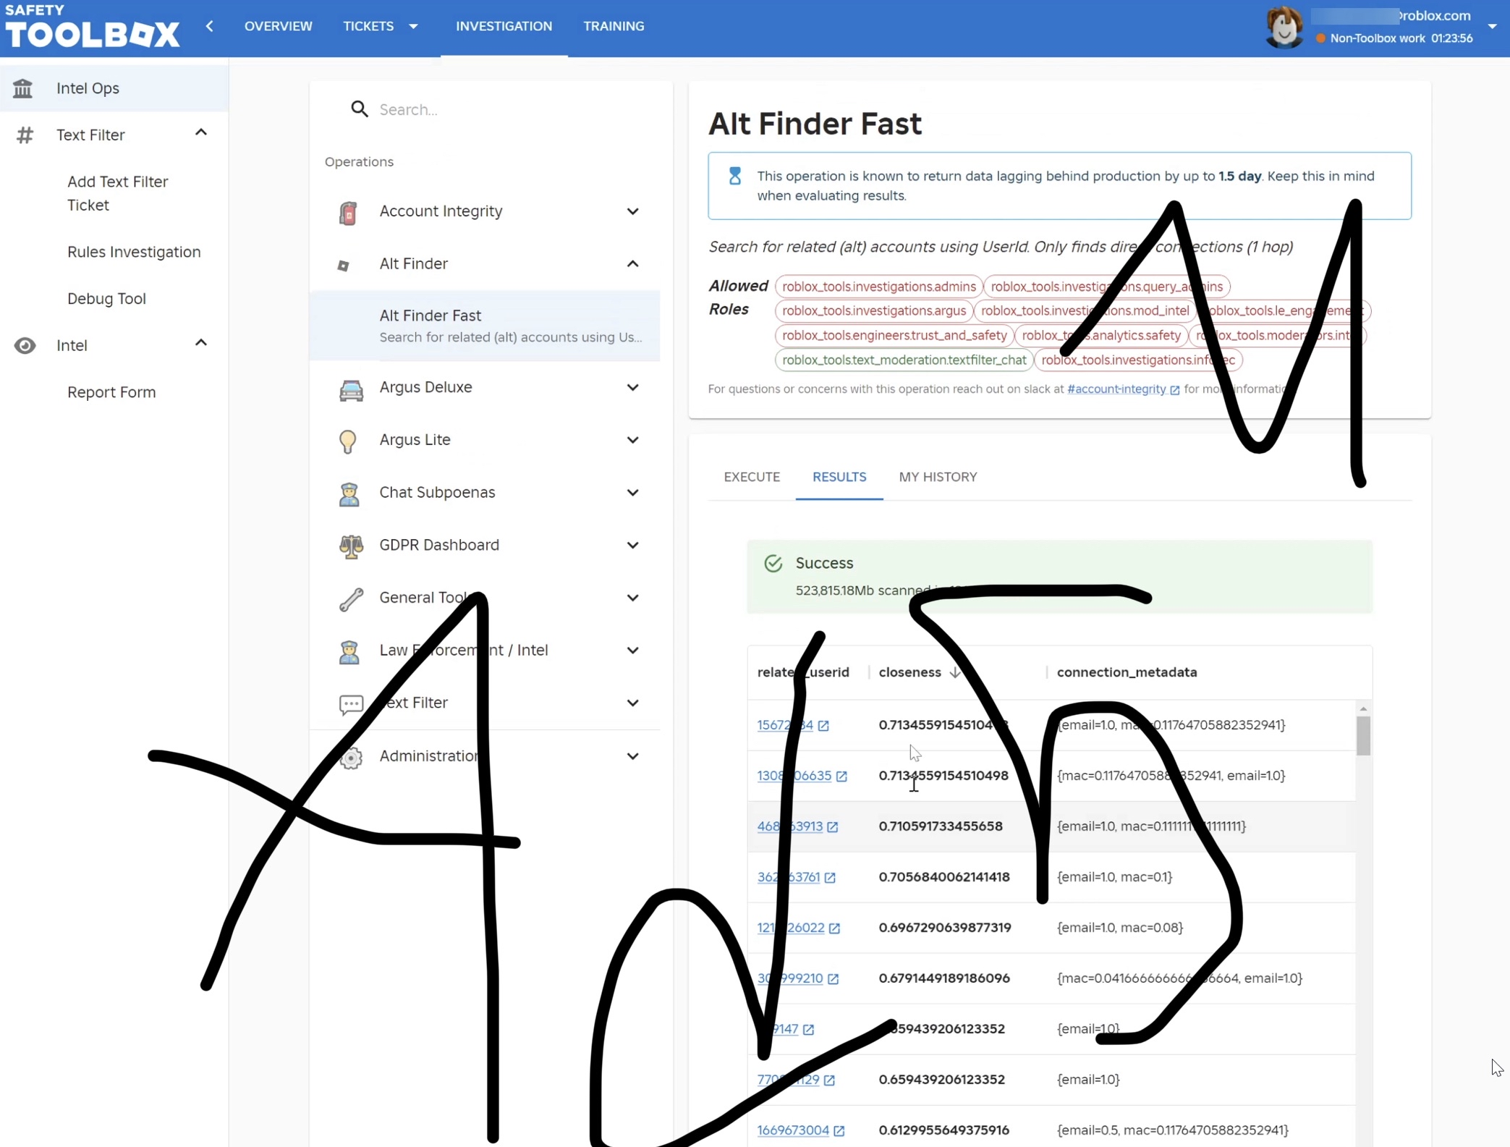
Task: Click the Law Enforcement officer icon
Action: [x=349, y=651]
